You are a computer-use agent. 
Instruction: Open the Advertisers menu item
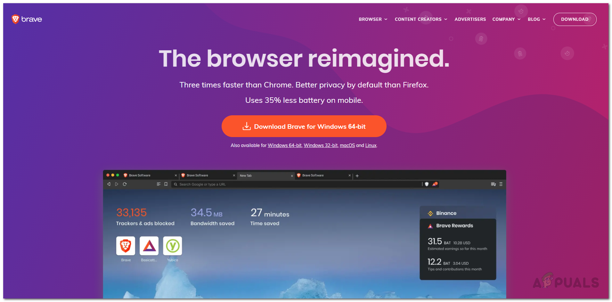coord(470,19)
